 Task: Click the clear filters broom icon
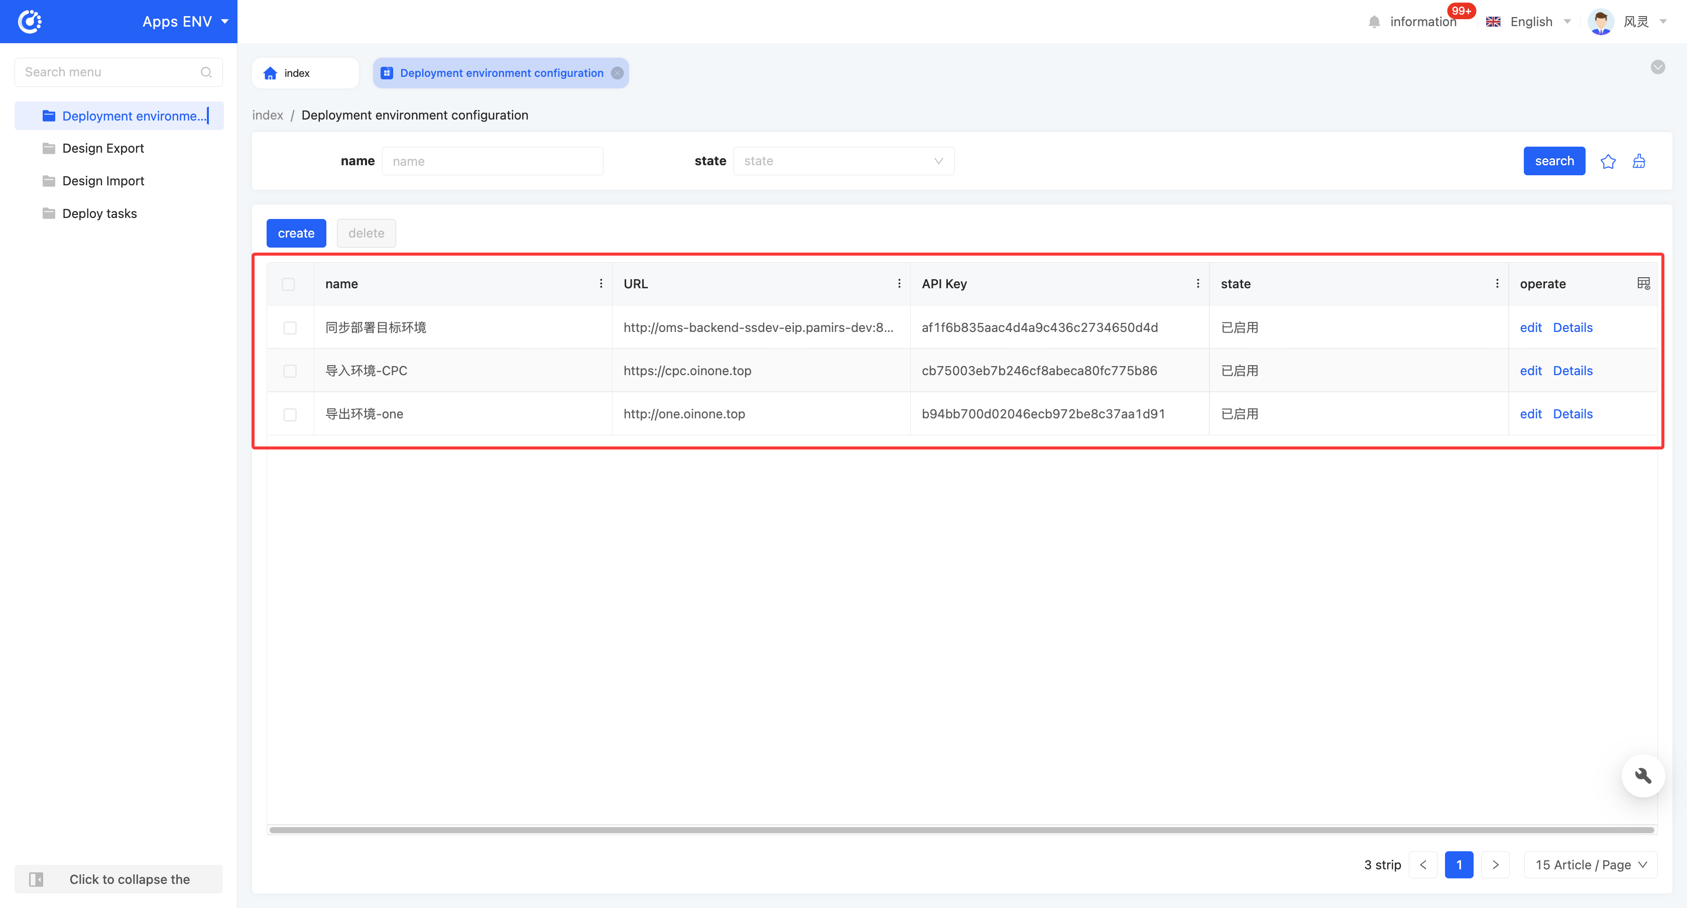(1638, 161)
